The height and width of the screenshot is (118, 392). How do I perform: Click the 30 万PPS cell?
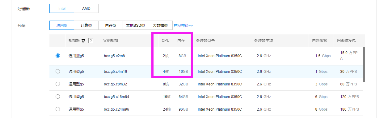click(348, 72)
